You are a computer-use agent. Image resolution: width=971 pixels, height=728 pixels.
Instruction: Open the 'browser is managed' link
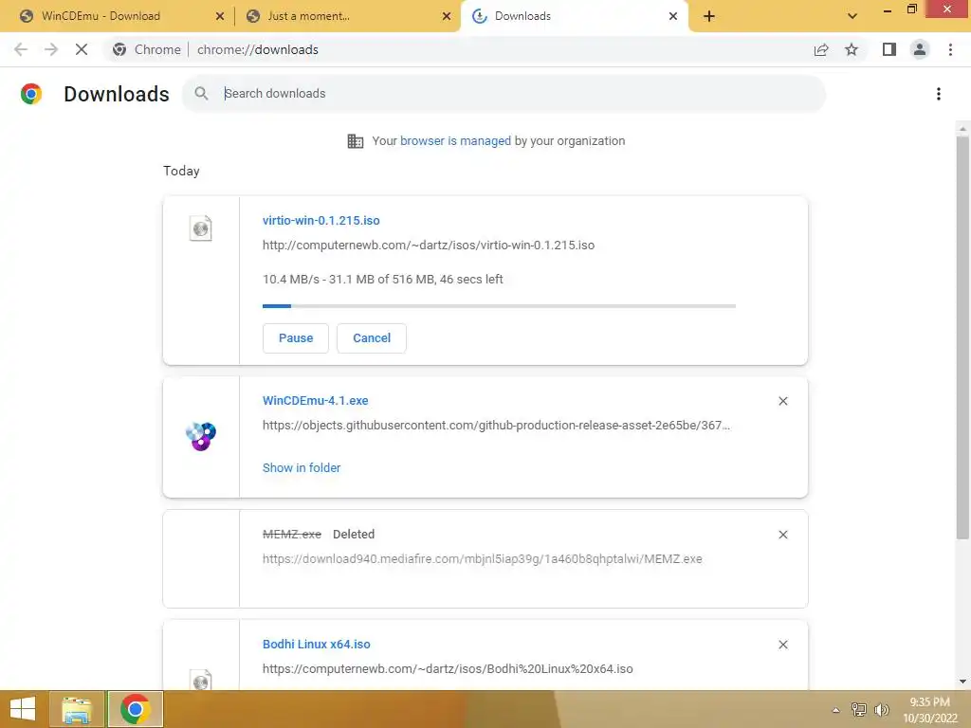point(455,141)
